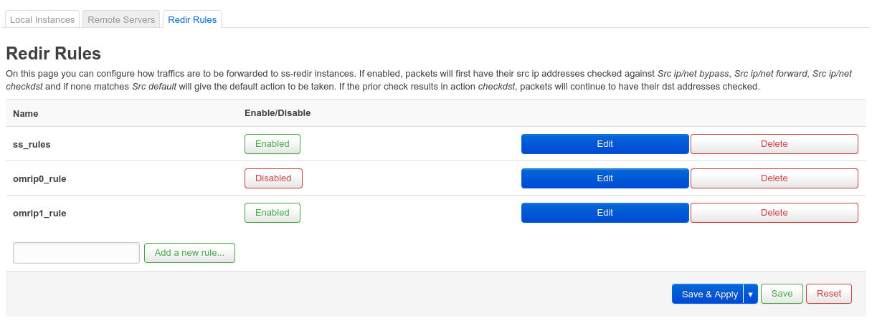The width and height of the screenshot is (872, 326).
Task: Edit the omrip0_rule entry
Action: pyautogui.click(x=605, y=178)
